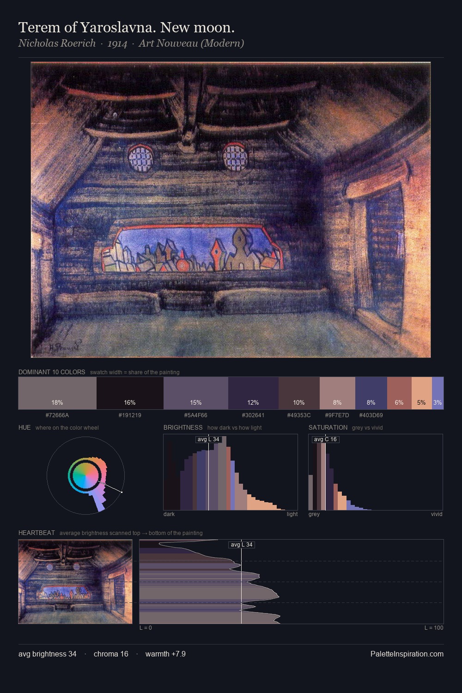This screenshot has height=693, width=462.
Task: Click the hex label '#403D69'
Action: pyautogui.click(x=371, y=415)
